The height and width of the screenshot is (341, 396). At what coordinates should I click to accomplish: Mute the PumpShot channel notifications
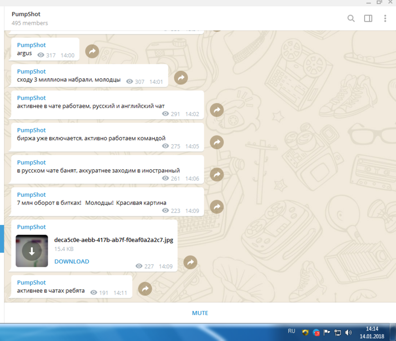(200, 313)
